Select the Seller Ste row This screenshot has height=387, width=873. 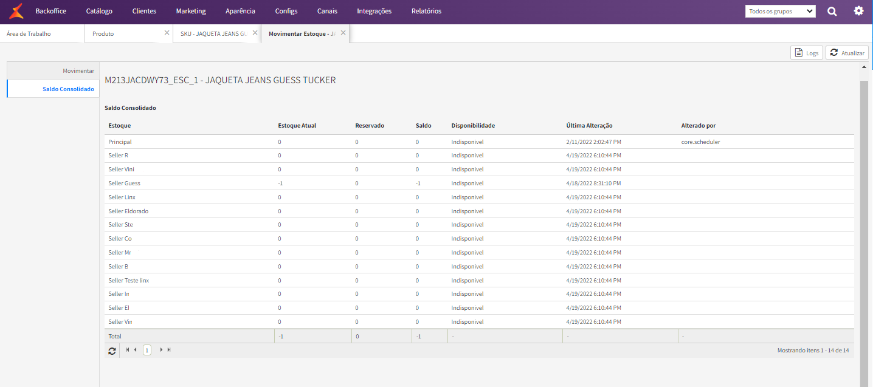coord(479,225)
